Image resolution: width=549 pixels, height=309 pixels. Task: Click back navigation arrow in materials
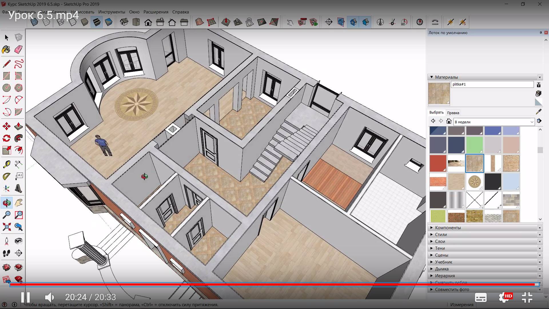[x=433, y=121]
